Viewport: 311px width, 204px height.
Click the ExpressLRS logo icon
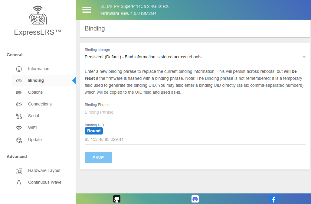coord(38,15)
